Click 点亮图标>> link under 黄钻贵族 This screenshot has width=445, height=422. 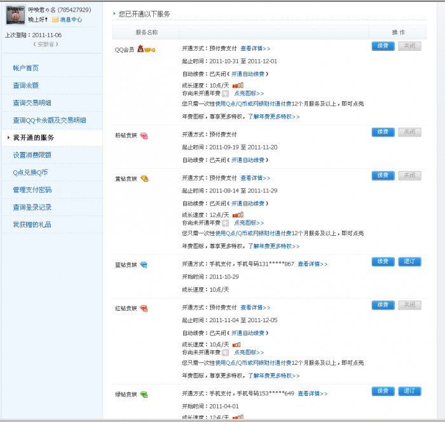249,223
